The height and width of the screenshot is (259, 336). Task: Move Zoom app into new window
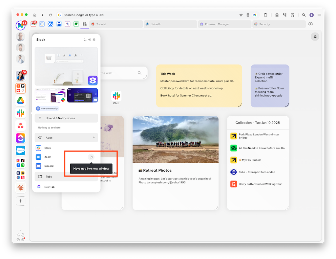(91, 157)
